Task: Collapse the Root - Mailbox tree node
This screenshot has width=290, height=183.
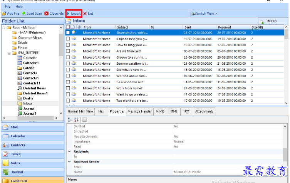Action: 4,28
